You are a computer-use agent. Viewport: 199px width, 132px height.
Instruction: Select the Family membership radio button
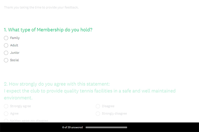[x=6, y=38]
